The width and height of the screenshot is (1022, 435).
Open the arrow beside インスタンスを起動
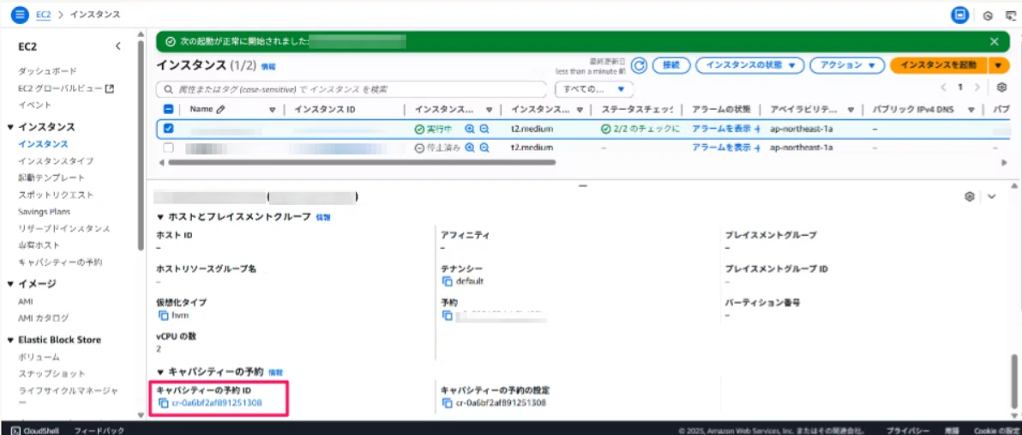(x=999, y=65)
